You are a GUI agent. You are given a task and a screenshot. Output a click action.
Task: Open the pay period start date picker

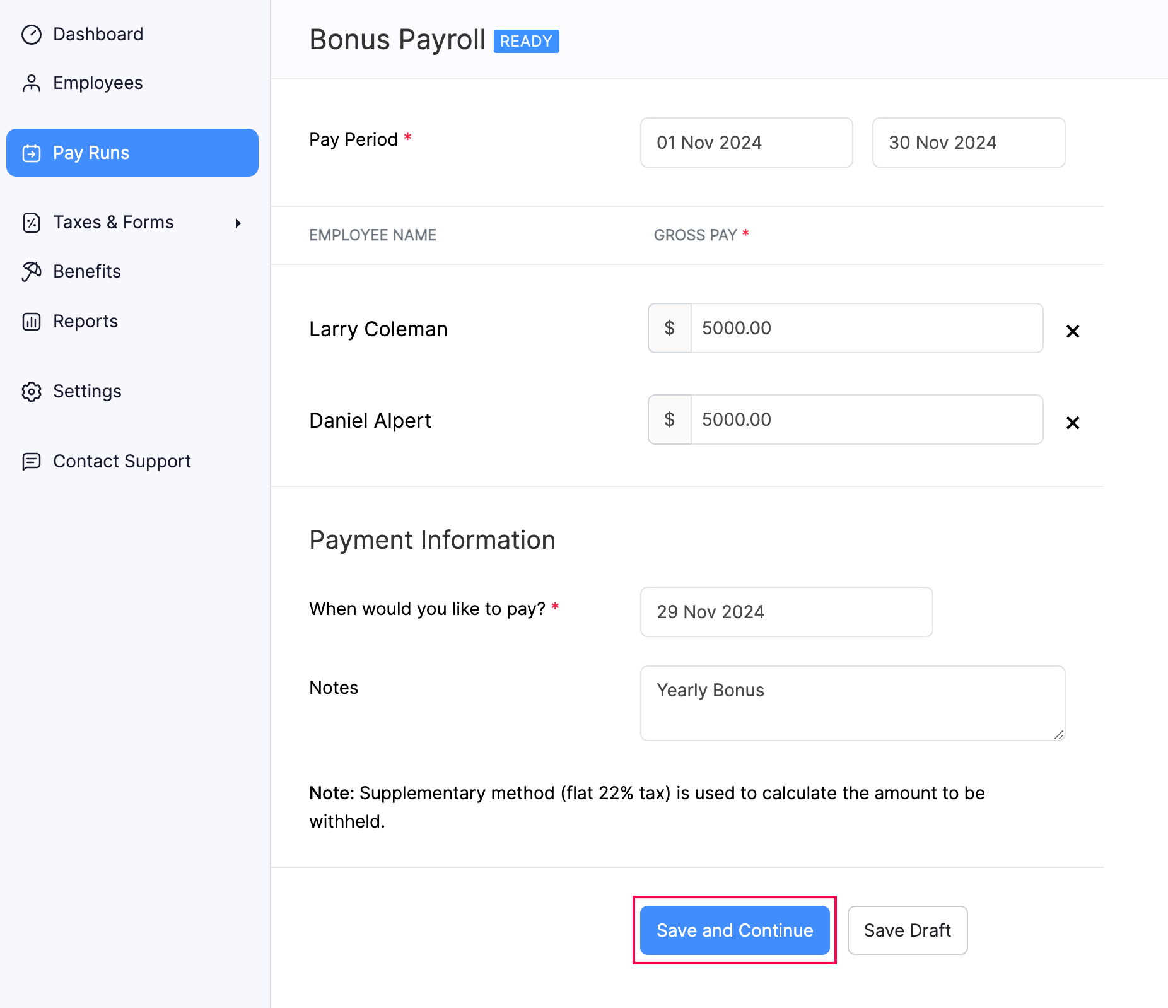pyautogui.click(x=746, y=143)
